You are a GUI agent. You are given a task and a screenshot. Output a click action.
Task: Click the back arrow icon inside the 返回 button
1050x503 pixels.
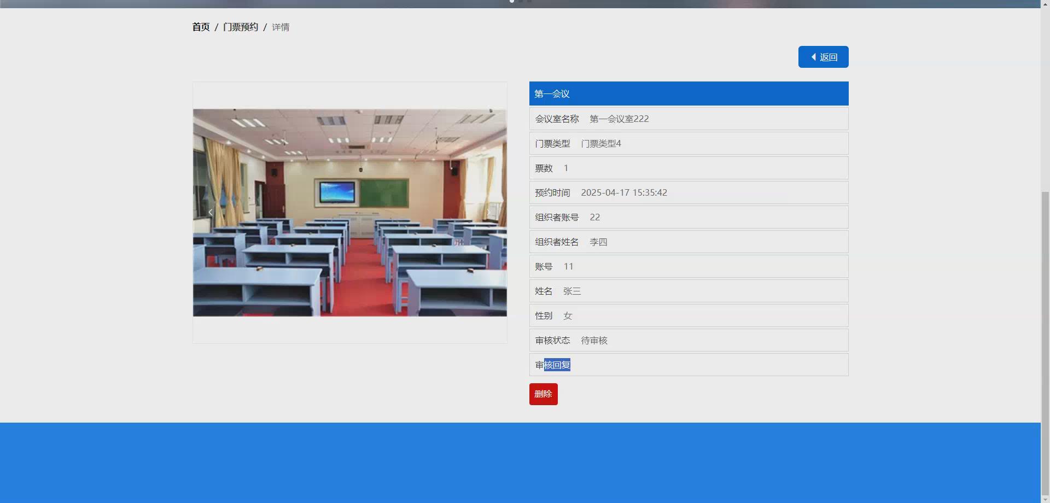[813, 57]
